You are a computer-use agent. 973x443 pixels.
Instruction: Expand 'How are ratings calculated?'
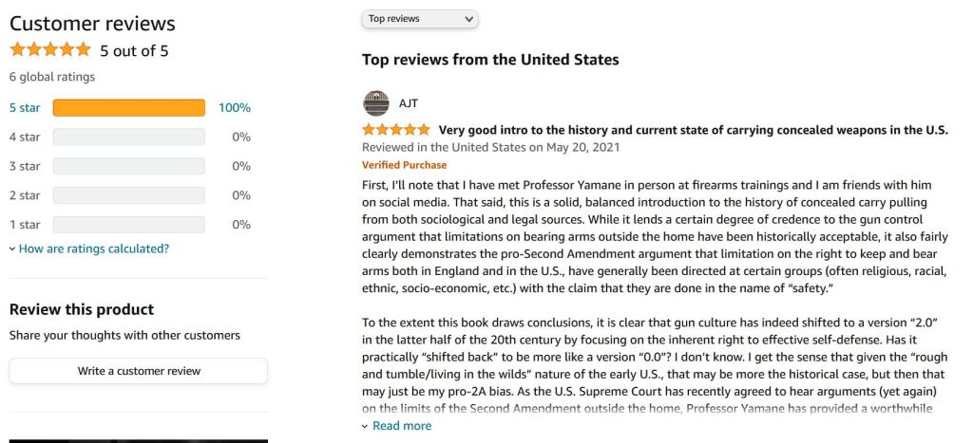[93, 249]
